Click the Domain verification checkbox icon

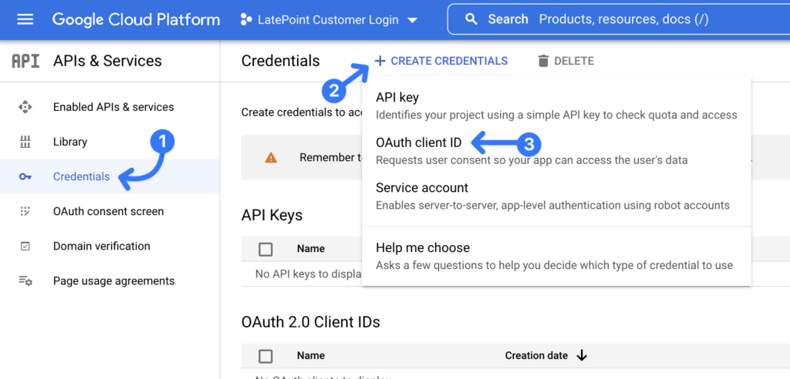pos(25,247)
